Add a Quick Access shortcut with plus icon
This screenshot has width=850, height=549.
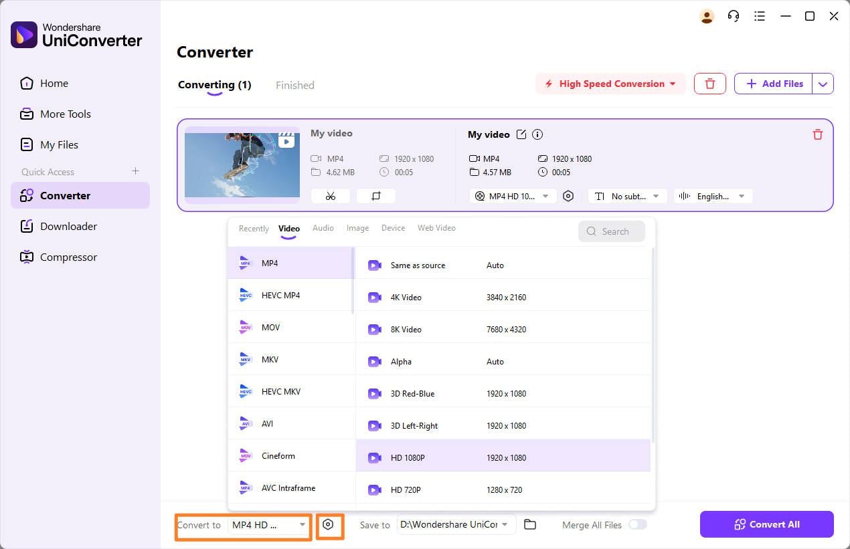pyautogui.click(x=135, y=171)
